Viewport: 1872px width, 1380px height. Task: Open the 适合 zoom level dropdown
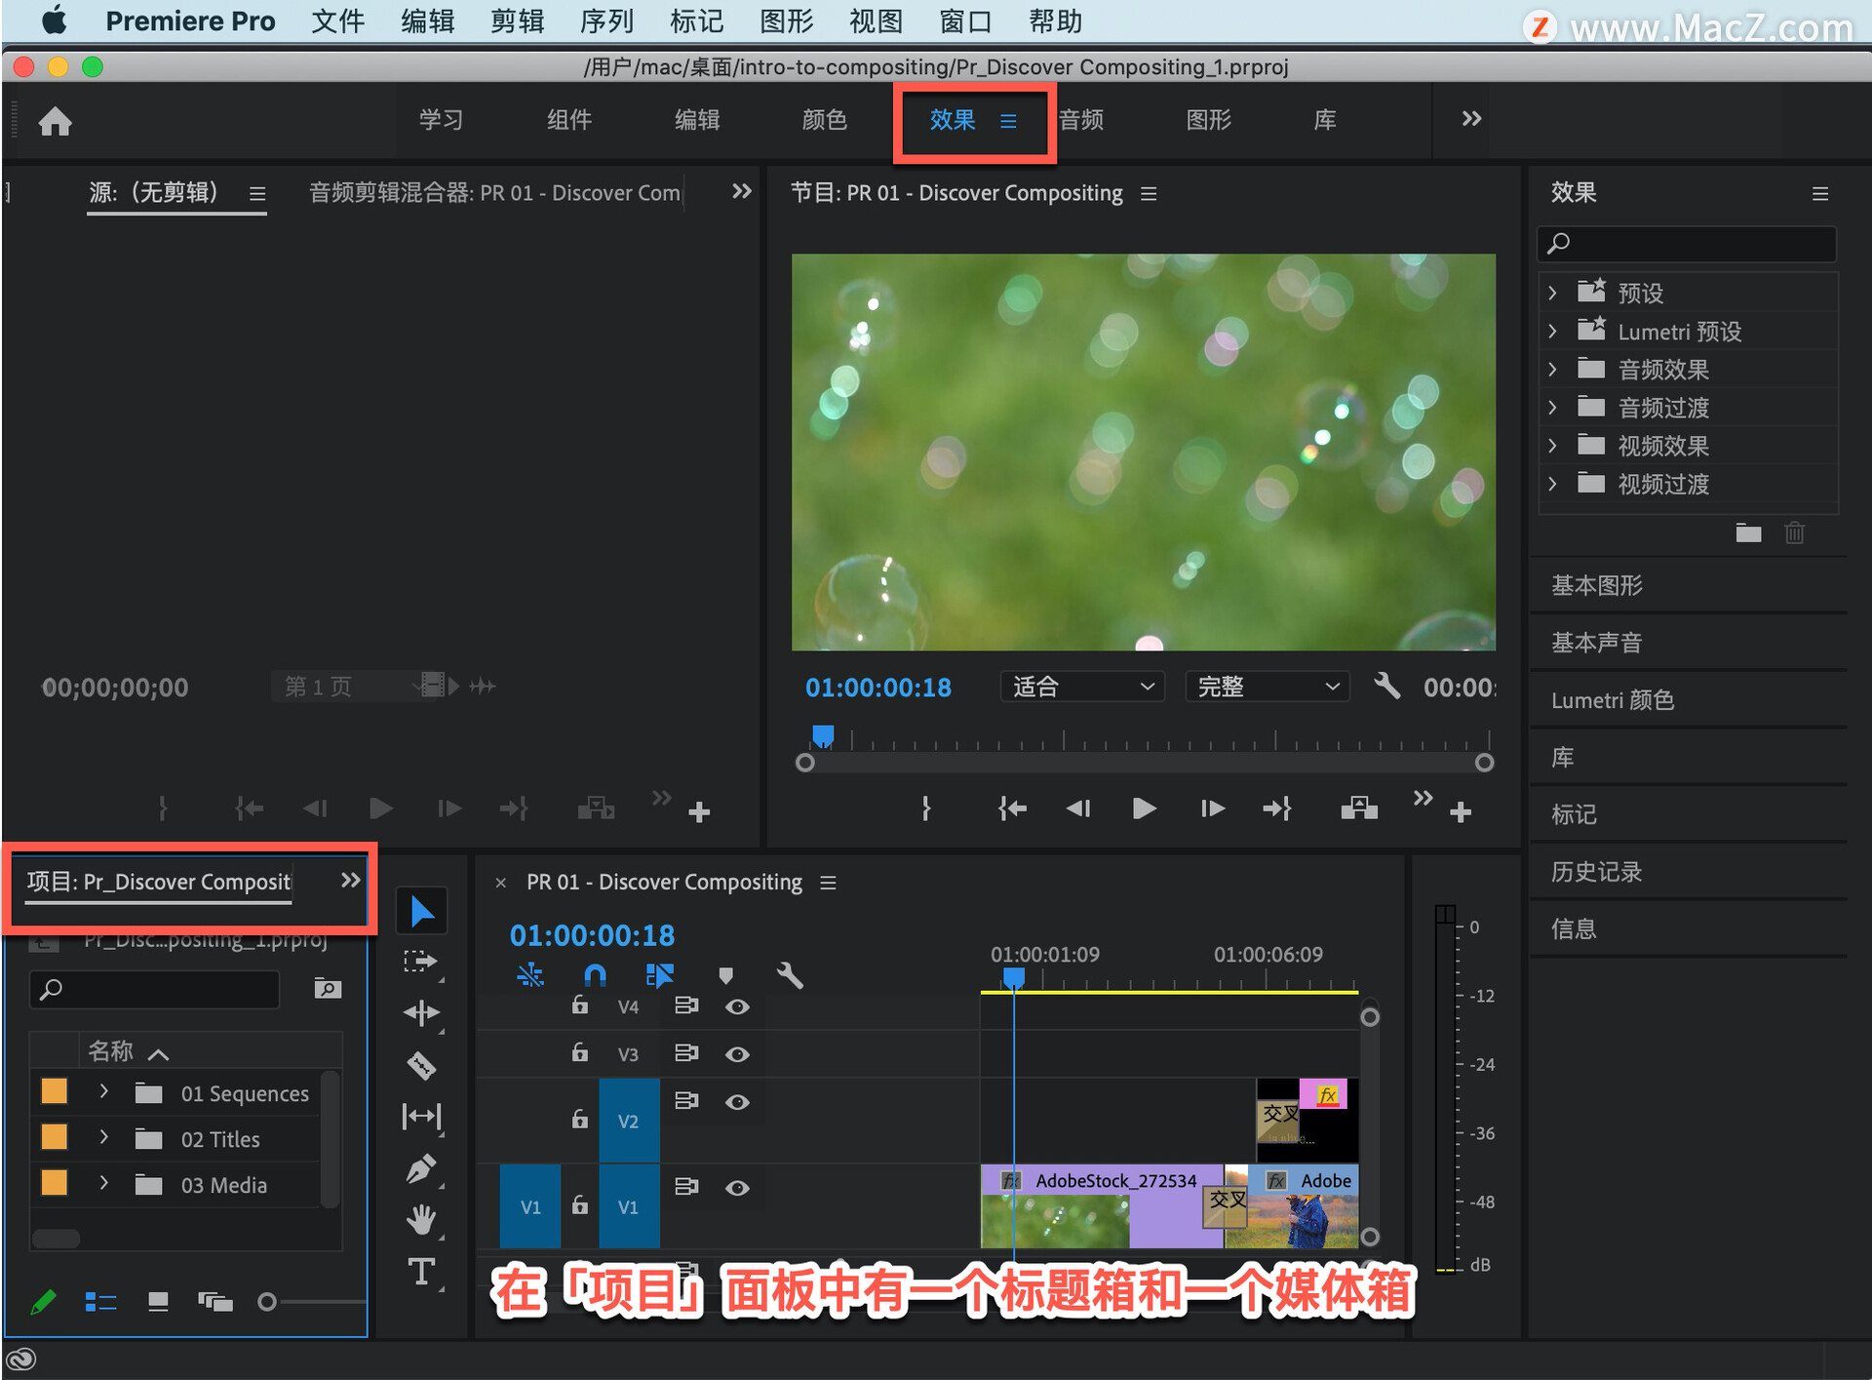pyautogui.click(x=1082, y=687)
